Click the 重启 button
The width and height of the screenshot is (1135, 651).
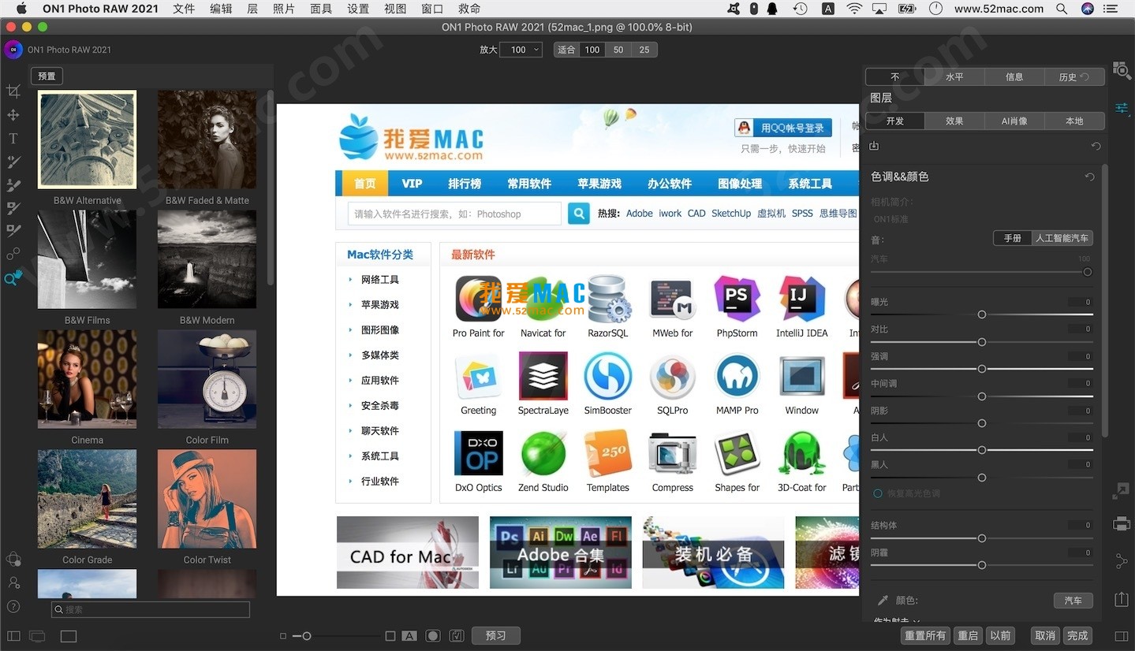[x=968, y=636]
